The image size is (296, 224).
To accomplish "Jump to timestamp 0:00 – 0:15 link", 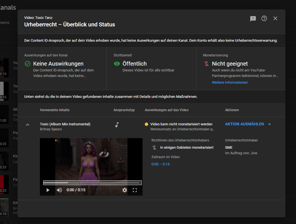I will coord(160,164).
